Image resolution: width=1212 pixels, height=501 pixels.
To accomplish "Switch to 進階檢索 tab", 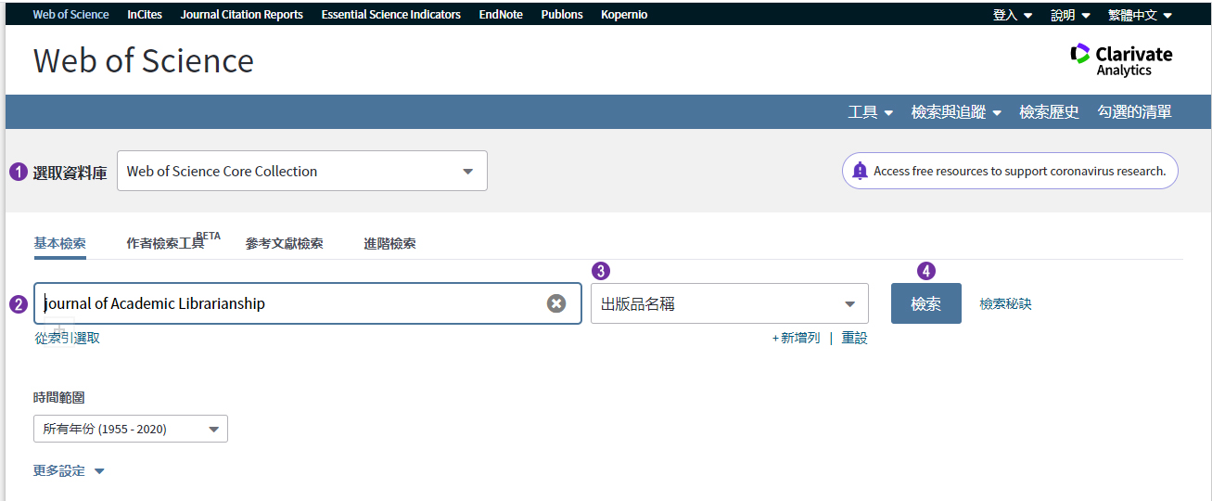I will point(389,243).
